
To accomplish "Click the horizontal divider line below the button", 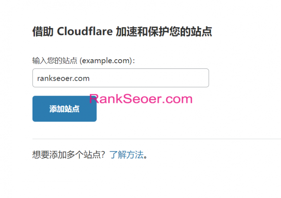I will pyautogui.click(x=157, y=139).
